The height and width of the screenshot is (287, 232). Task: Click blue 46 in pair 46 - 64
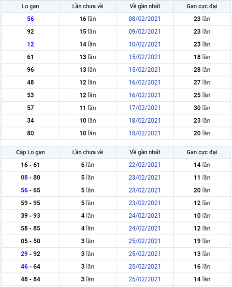point(24,267)
